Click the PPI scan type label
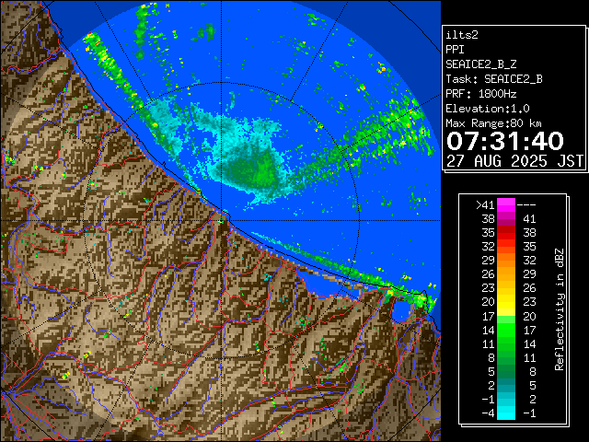 click(456, 49)
